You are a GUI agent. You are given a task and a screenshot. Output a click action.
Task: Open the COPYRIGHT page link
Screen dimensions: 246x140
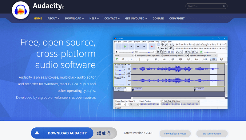point(177,18)
